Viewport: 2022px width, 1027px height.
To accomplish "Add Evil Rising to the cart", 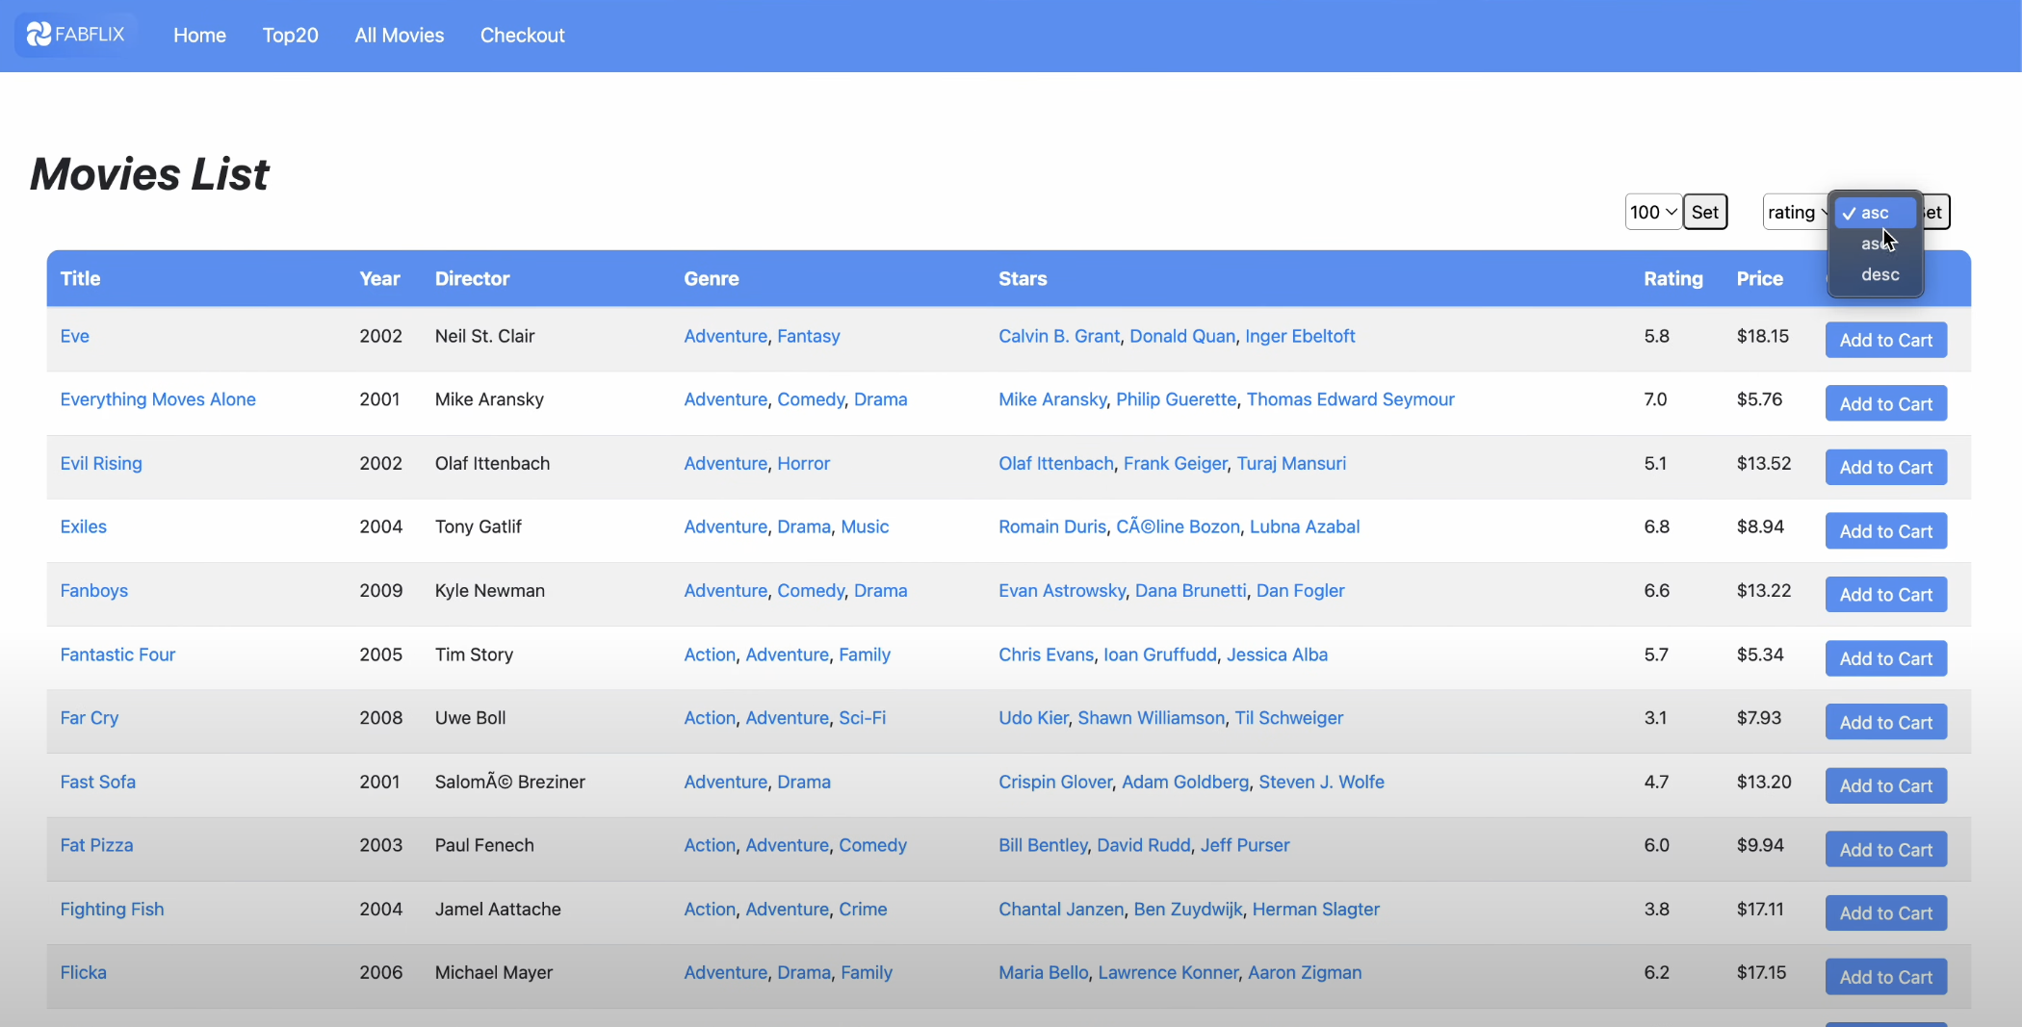I will coord(1885,467).
